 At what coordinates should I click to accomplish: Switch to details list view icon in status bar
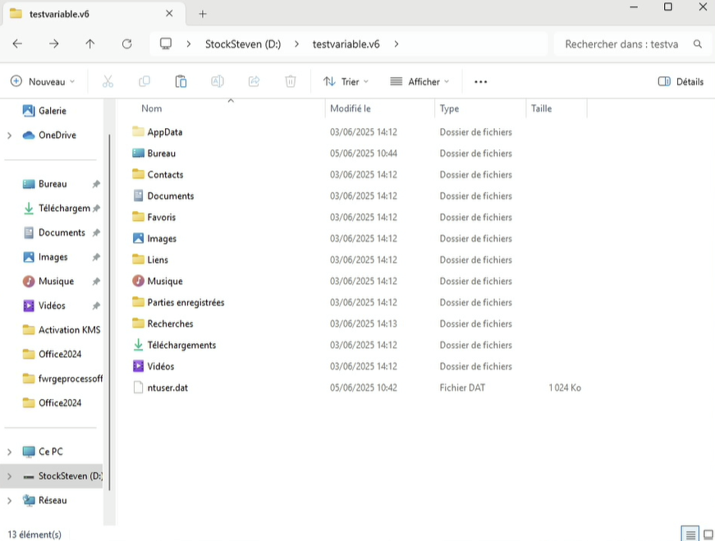pyautogui.click(x=690, y=534)
